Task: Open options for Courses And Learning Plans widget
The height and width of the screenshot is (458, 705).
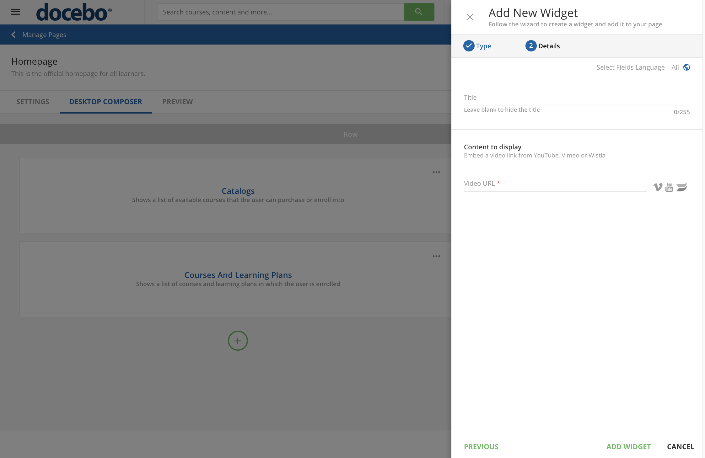Action: click(436, 256)
